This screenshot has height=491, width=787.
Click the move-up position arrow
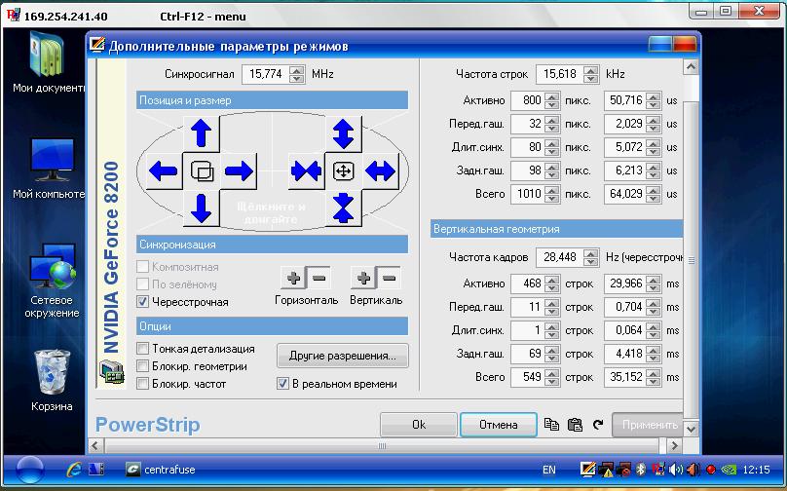(x=202, y=132)
